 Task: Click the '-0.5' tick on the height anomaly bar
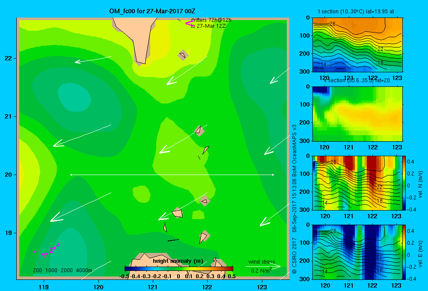click(x=124, y=276)
